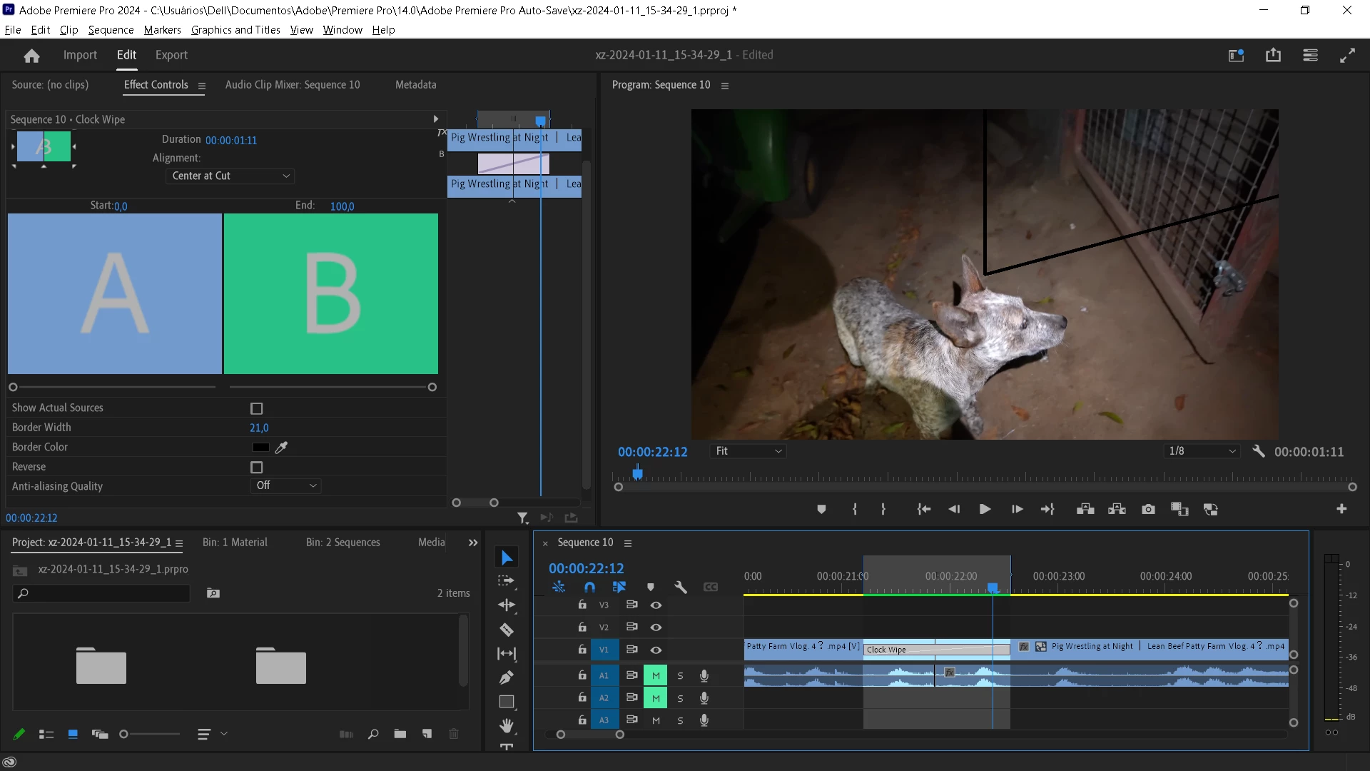This screenshot has width=1370, height=771.
Task: Select the Hand tool
Action: pos(507,725)
